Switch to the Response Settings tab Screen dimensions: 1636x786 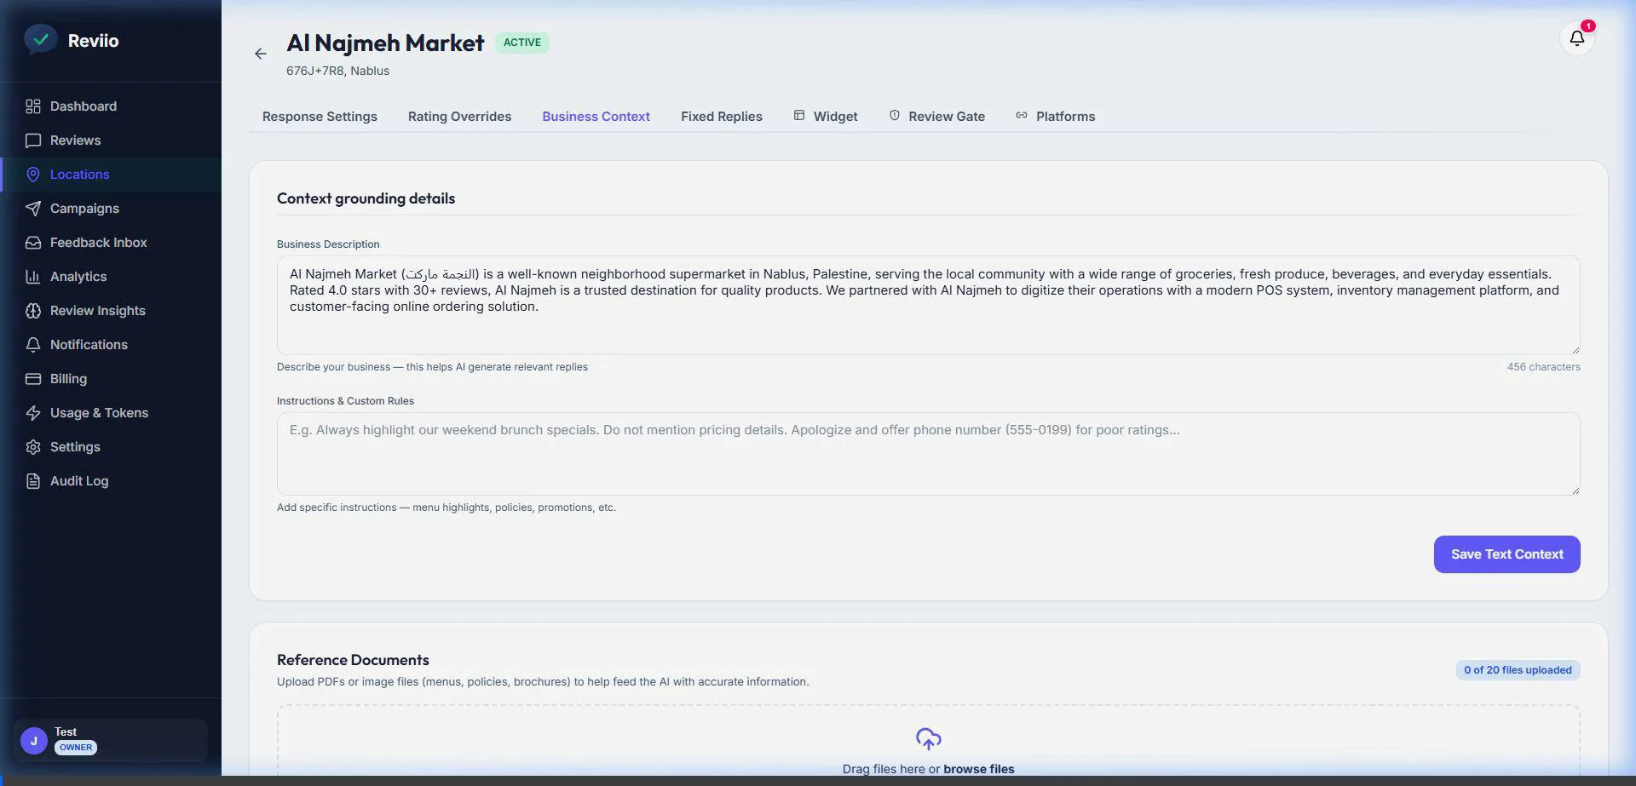[320, 117]
